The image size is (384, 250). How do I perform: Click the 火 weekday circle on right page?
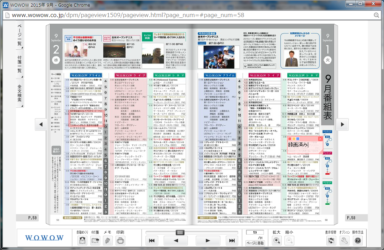328,60
